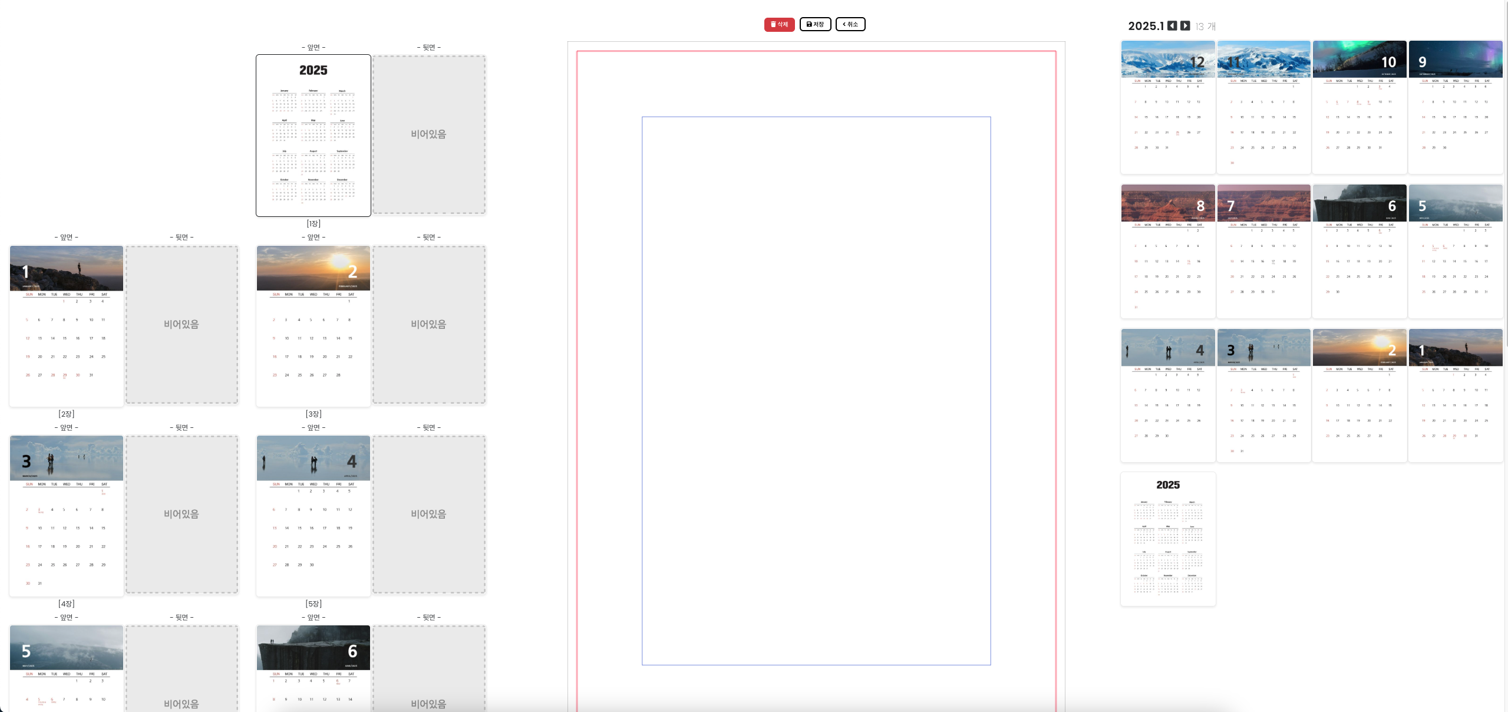Image resolution: width=1508 pixels, height=712 pixels.
Task: Open January front page in sheet 2
Action: coord(67,325)
